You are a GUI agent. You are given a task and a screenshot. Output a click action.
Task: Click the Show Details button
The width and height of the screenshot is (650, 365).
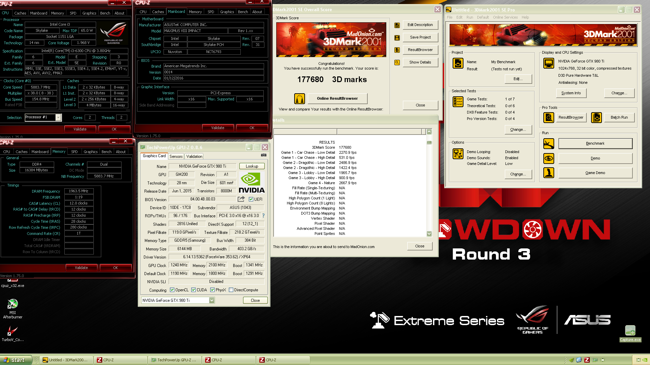pos(420,63)
